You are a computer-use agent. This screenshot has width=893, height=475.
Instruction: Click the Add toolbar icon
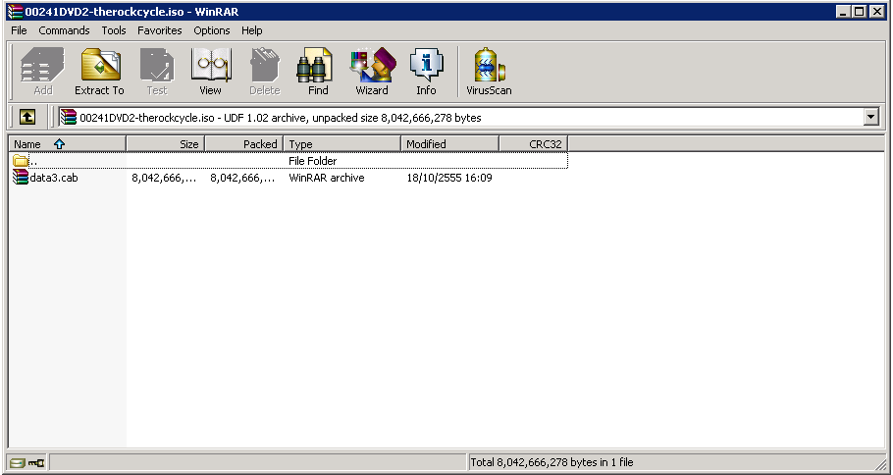click(43, 72)
